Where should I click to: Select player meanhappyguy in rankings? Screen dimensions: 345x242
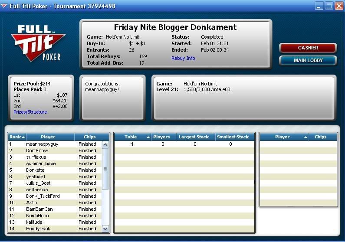click(42, 144)
